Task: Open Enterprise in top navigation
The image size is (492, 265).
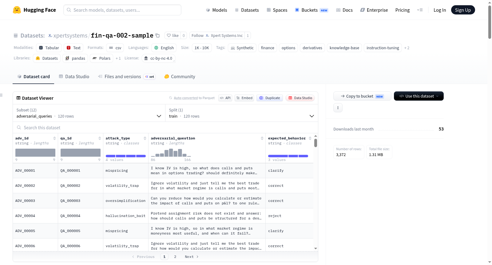Action: [374, 10]
